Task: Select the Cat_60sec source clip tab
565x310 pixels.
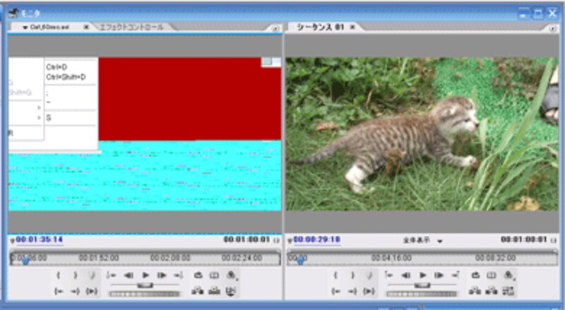Action: pyautogui.click(x=49, y=27)
